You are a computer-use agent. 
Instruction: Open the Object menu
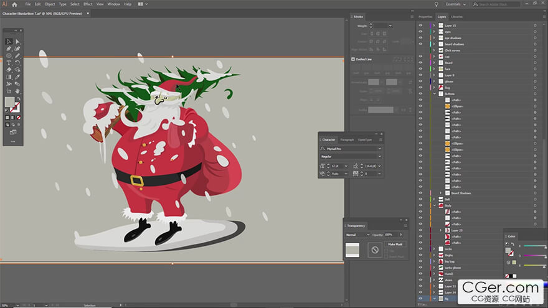50,4
